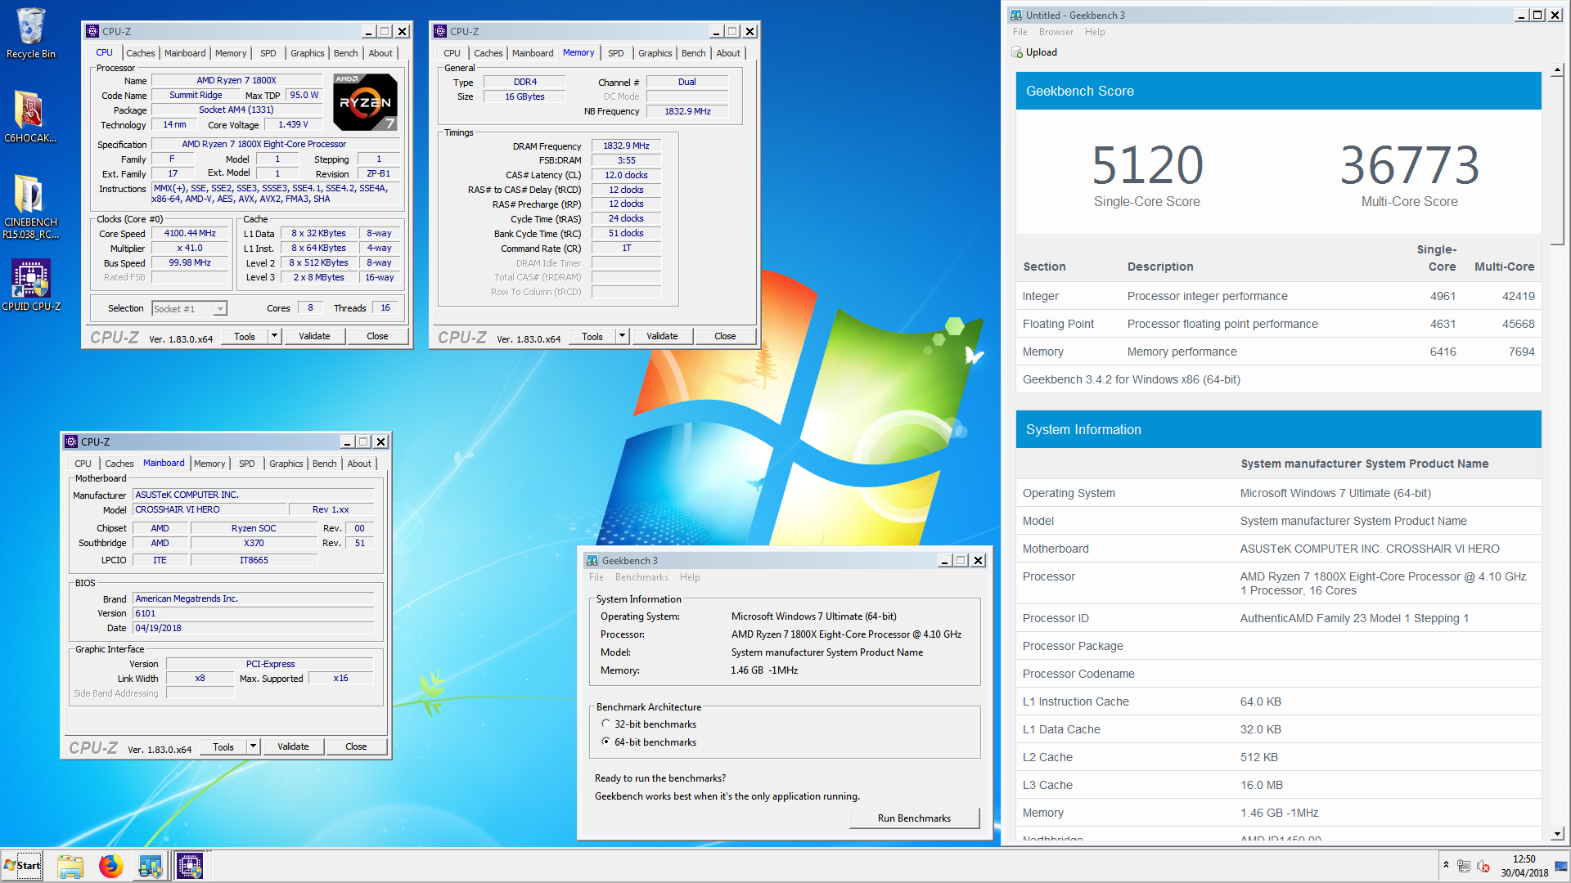Launch the CPUID CPU-Z desktop shortcut
Viewport: 1571px width, 883px height.
30,285
